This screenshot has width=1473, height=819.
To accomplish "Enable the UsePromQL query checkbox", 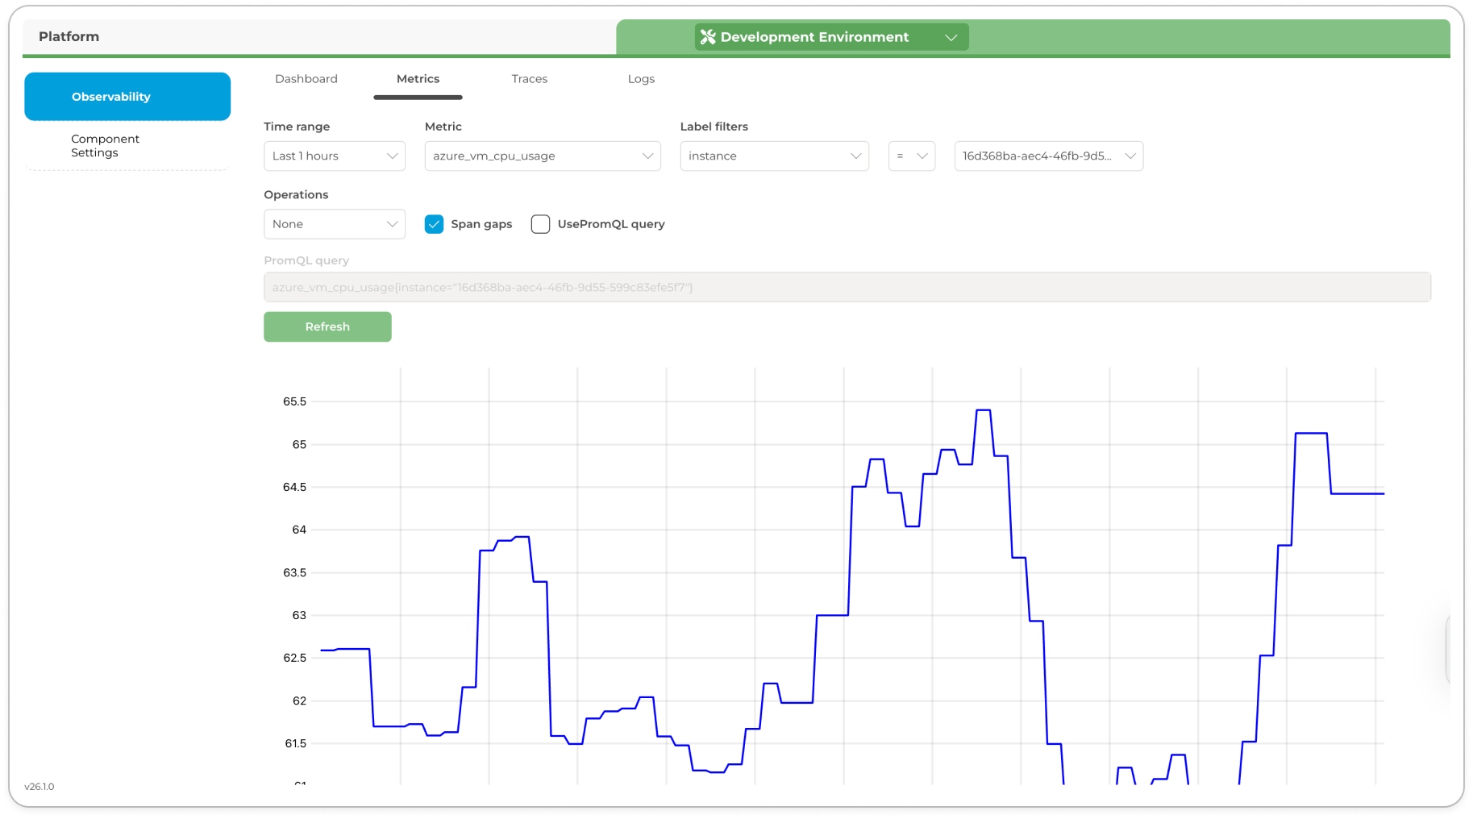I will (x=540, y=224).
